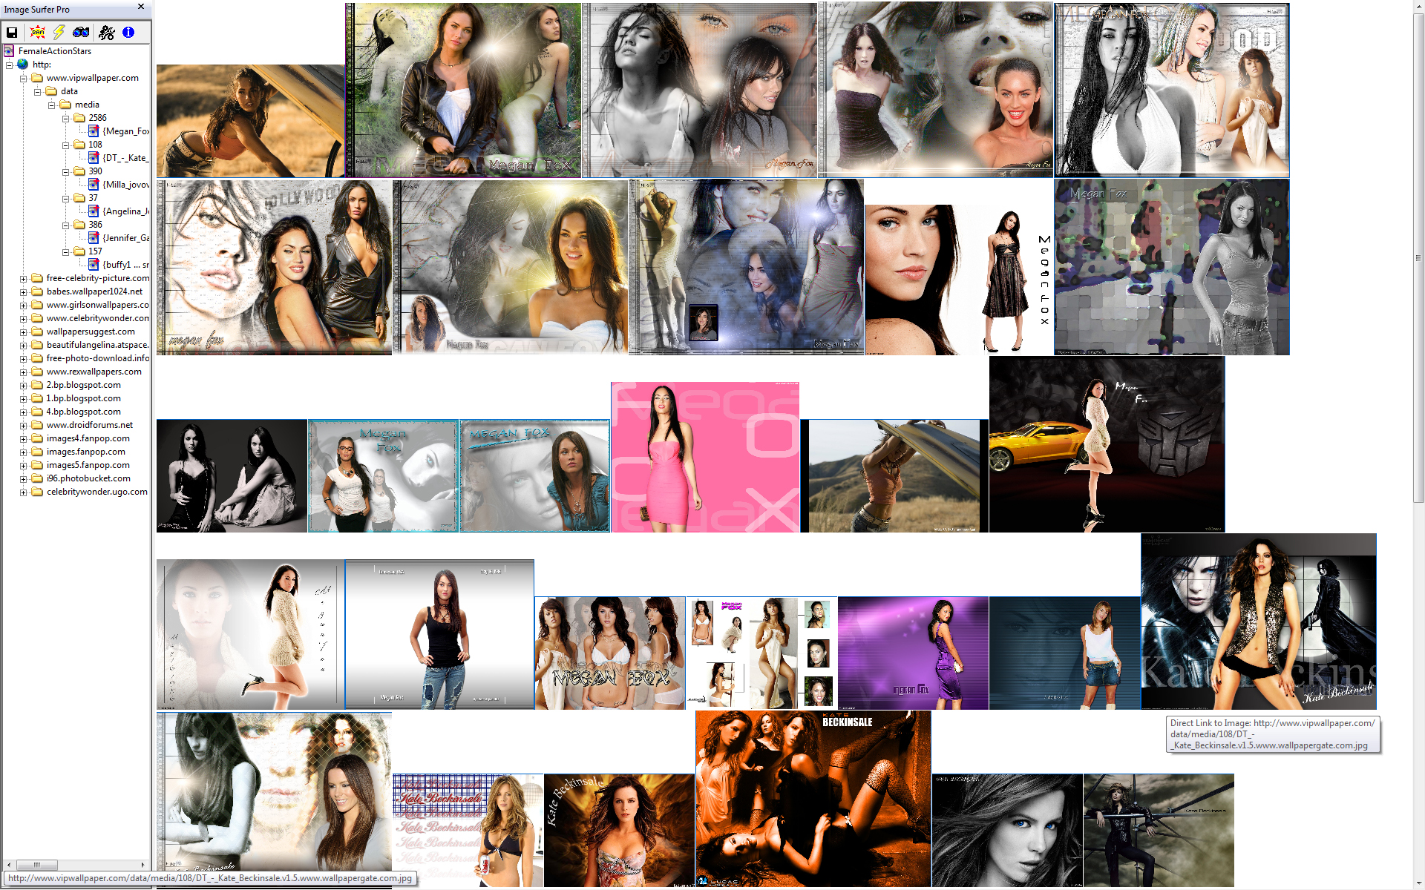Select 4.bp.blogspot.com tree entry
The height and width of the screenshot is (890, 1425).
[83, 412]
